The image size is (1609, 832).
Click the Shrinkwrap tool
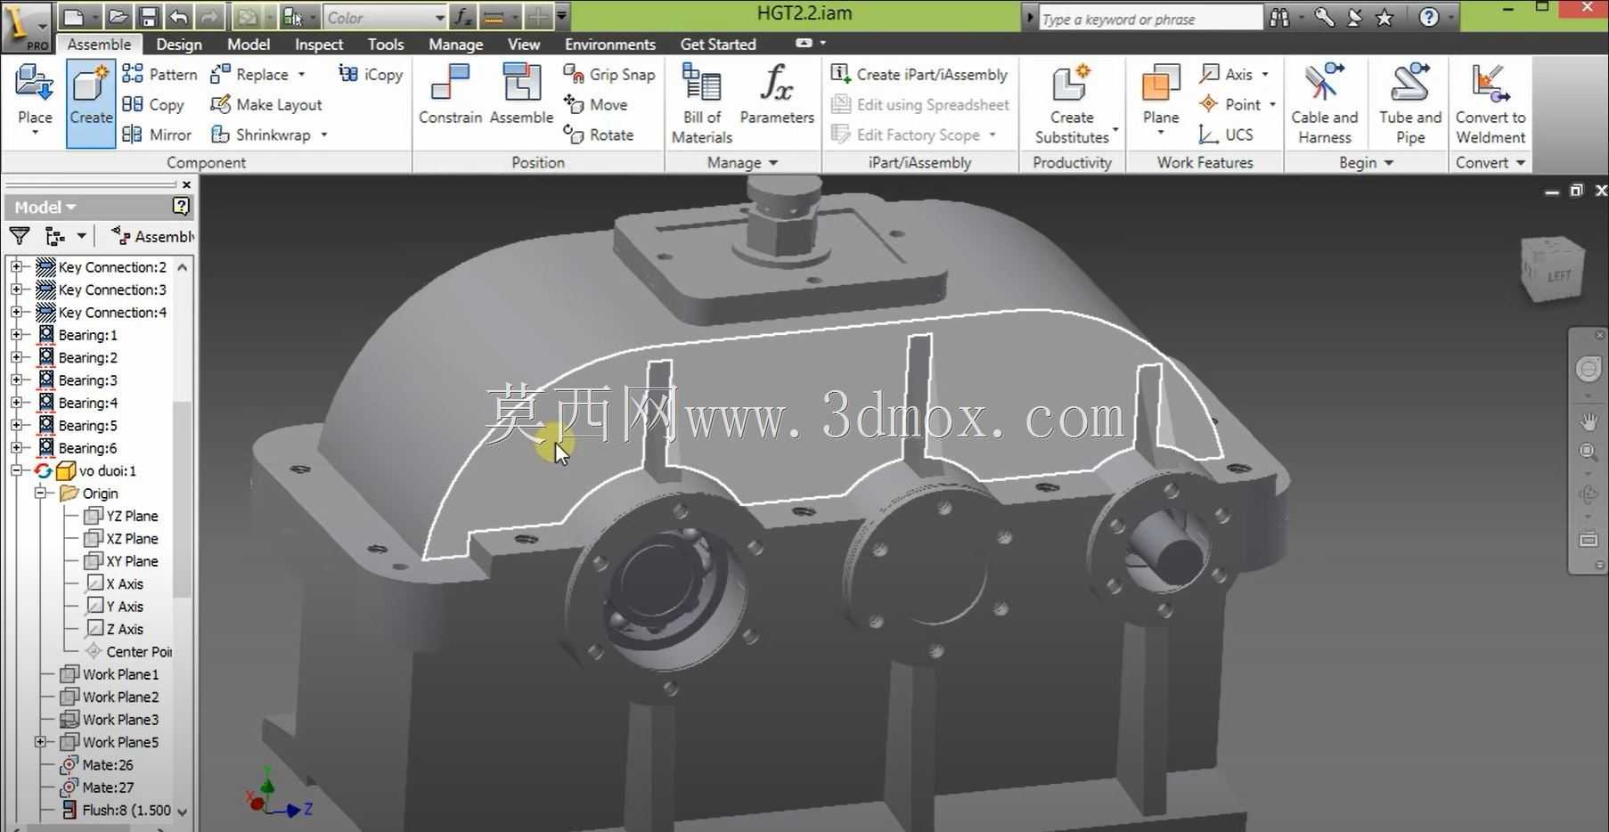pos(260,135)
